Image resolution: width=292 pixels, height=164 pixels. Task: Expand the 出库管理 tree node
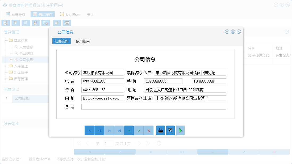(x=5, y=72)
